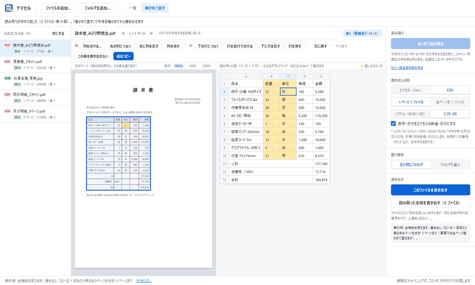The width and height of the screenshot is (475, 285).
Task: Choose フォルダを選ぶ as save location
Action: pos(450,164)
